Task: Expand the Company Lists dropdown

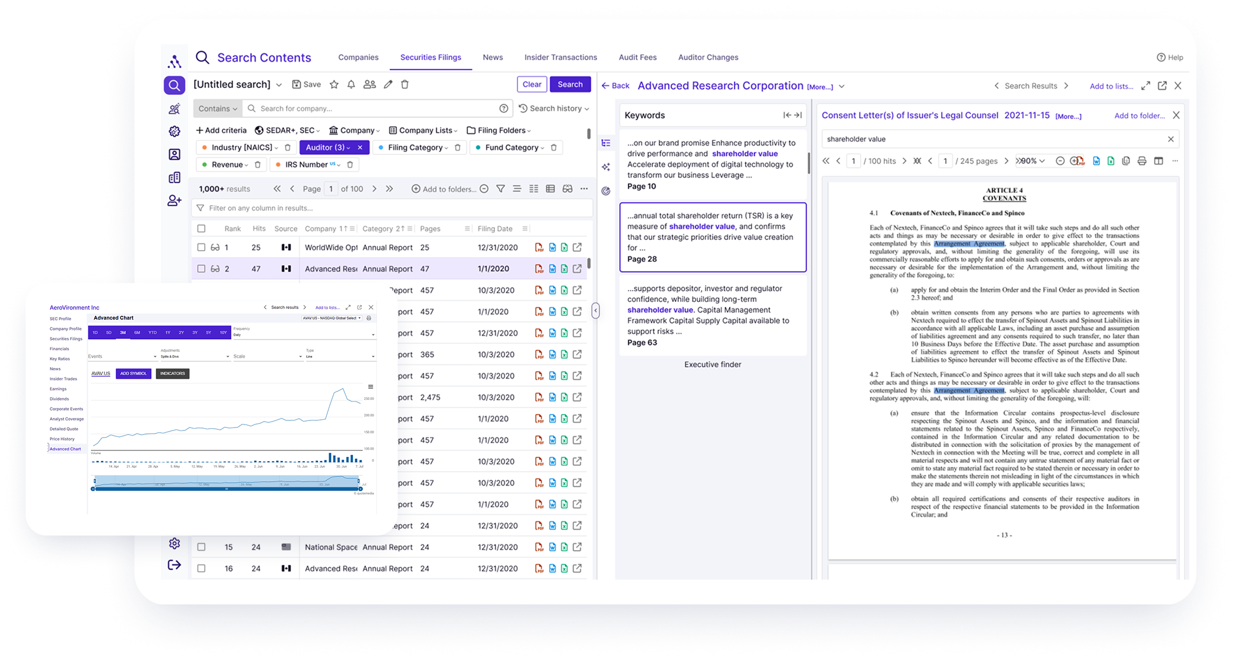Action: (424, 130)
